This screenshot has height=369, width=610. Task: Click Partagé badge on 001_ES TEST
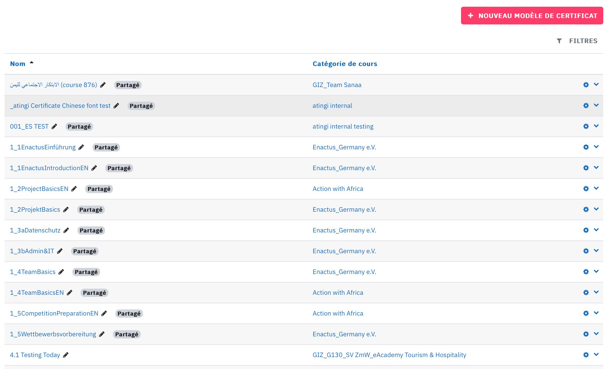coord(79,126)
